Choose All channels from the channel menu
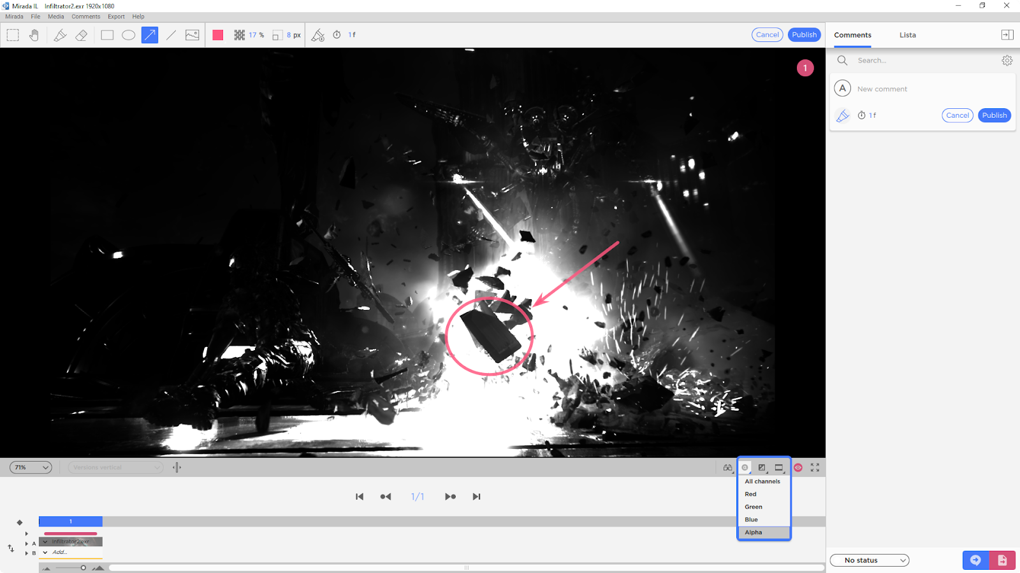The width and height of the screenshot is (1020, 573). pos(764,481)
